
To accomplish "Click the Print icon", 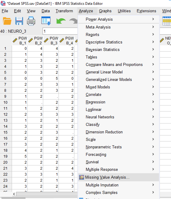I will [31, 21].
